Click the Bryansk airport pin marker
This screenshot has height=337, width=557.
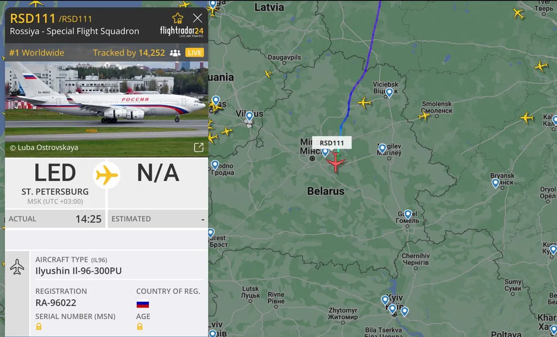(495, 183)
